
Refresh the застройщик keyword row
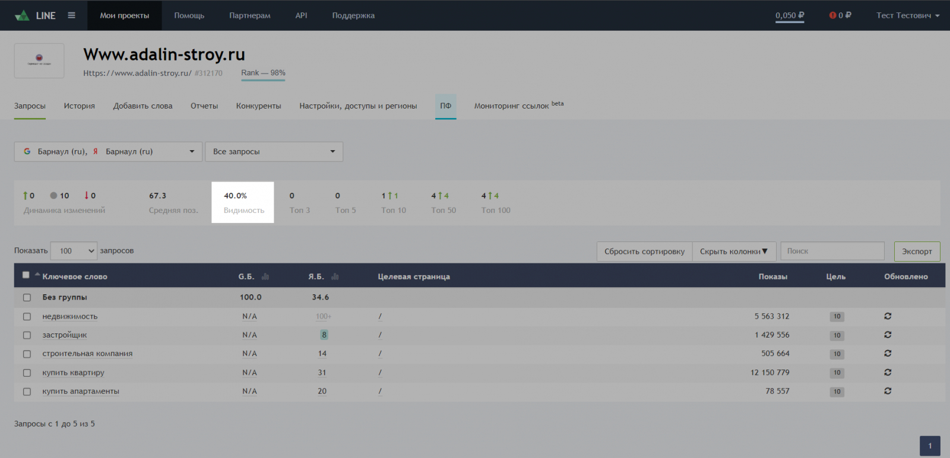pos(888,335)
